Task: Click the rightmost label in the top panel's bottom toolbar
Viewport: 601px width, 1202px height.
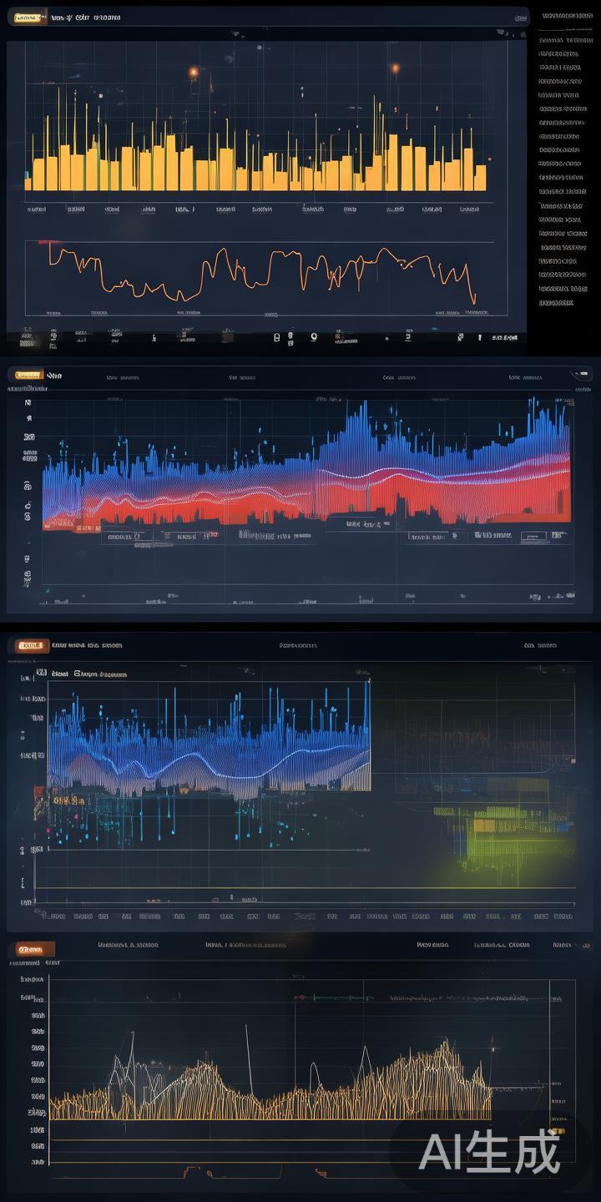Action: (503, 338)
